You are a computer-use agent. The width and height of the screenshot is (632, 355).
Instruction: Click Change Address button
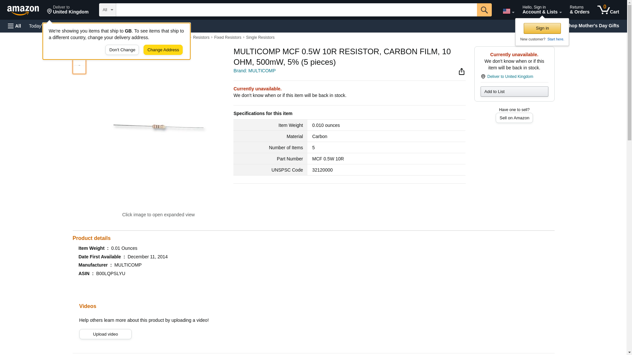[163, 50]
